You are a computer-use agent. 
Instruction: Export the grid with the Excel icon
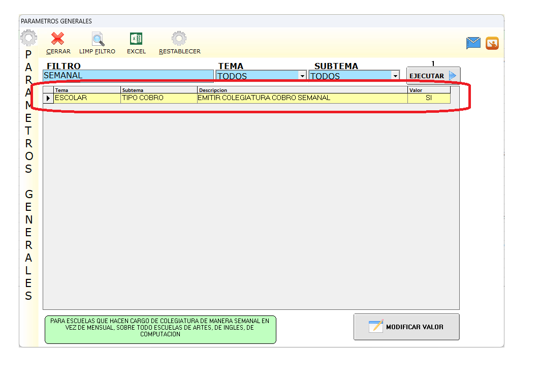[136, 39]
